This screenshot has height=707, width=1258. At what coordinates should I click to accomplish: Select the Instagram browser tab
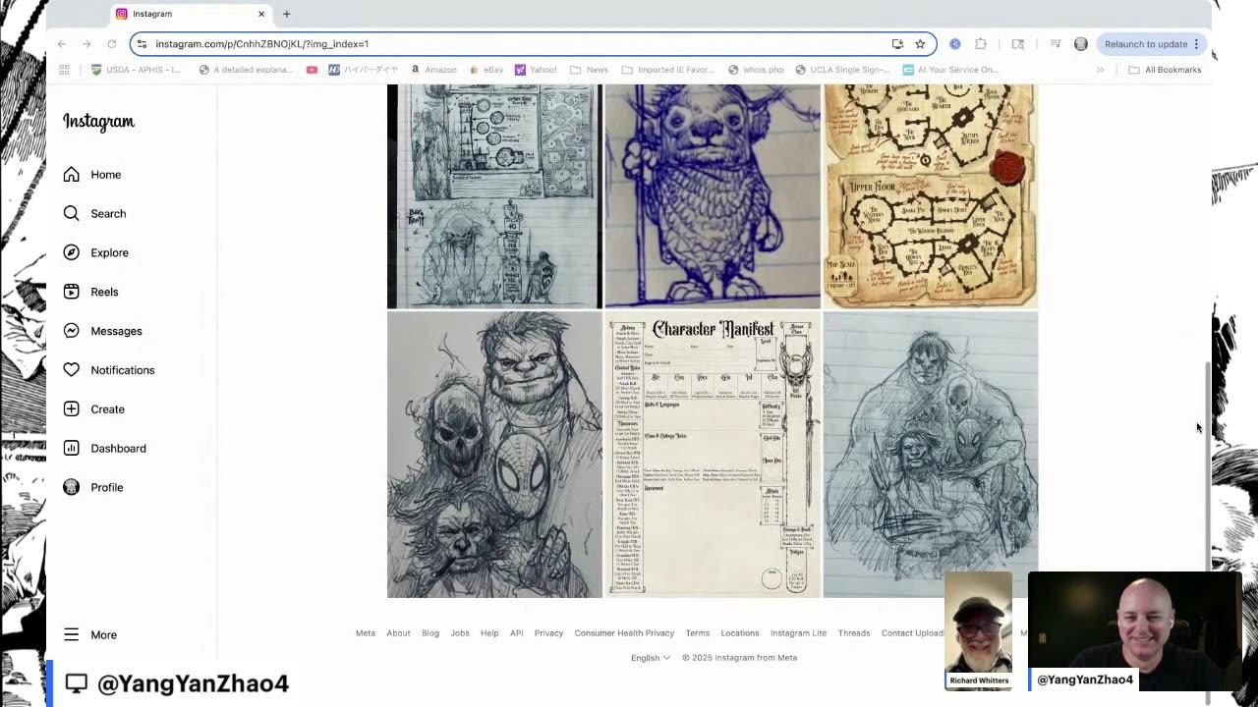tap(191, 14)
